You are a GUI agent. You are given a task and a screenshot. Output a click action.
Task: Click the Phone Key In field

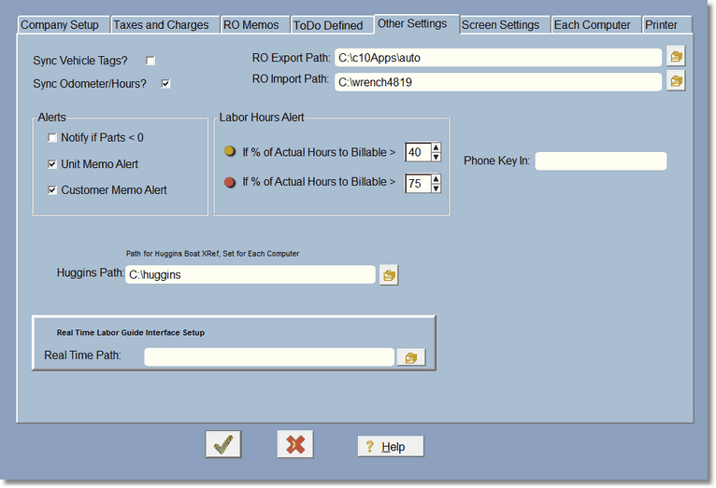[600, 161]
